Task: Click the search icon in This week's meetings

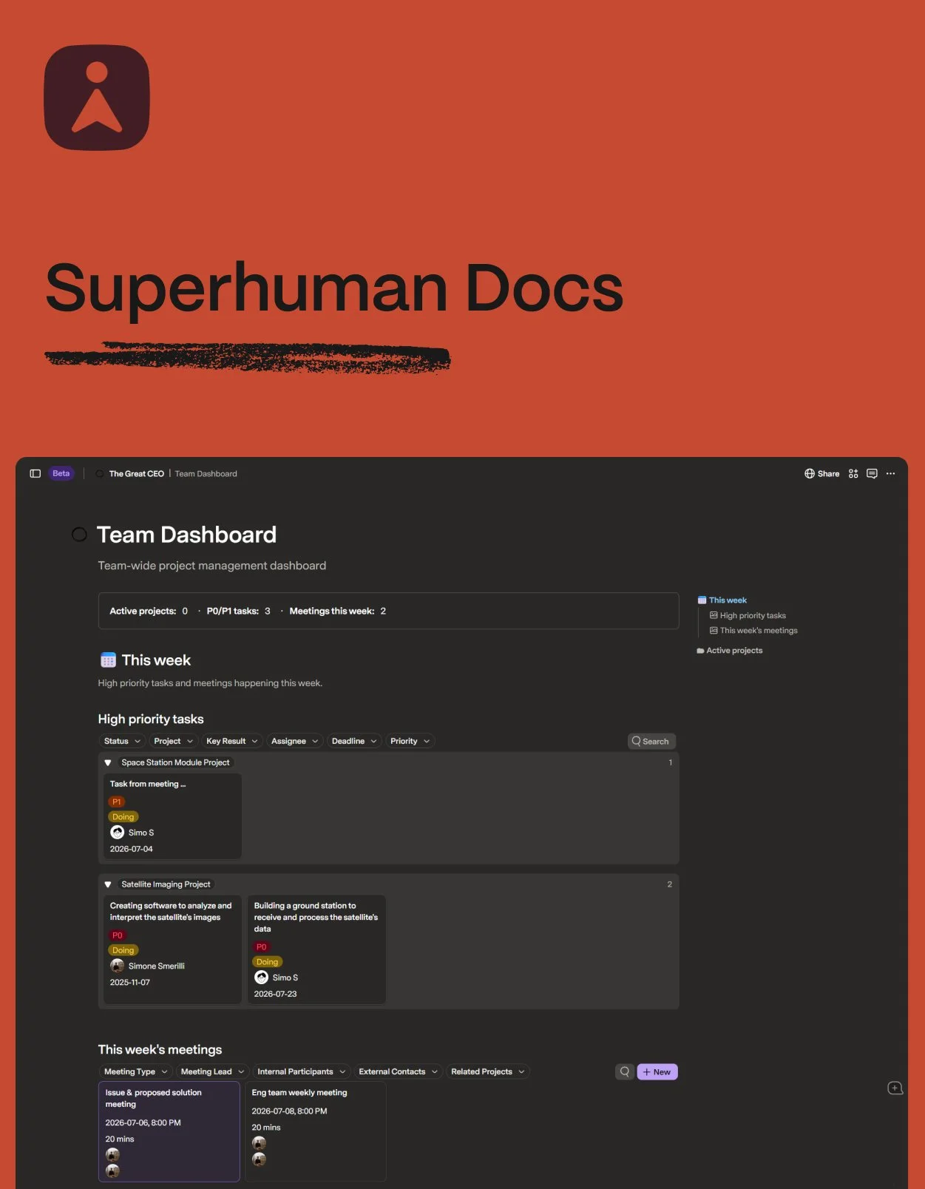Action: point(625,1071)
